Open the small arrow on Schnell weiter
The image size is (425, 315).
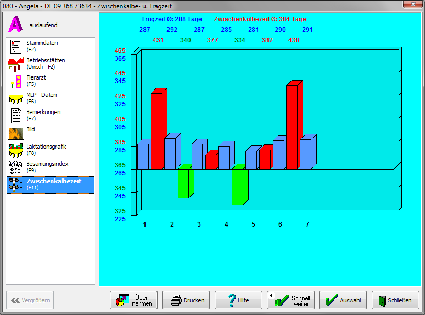point(271,296)
